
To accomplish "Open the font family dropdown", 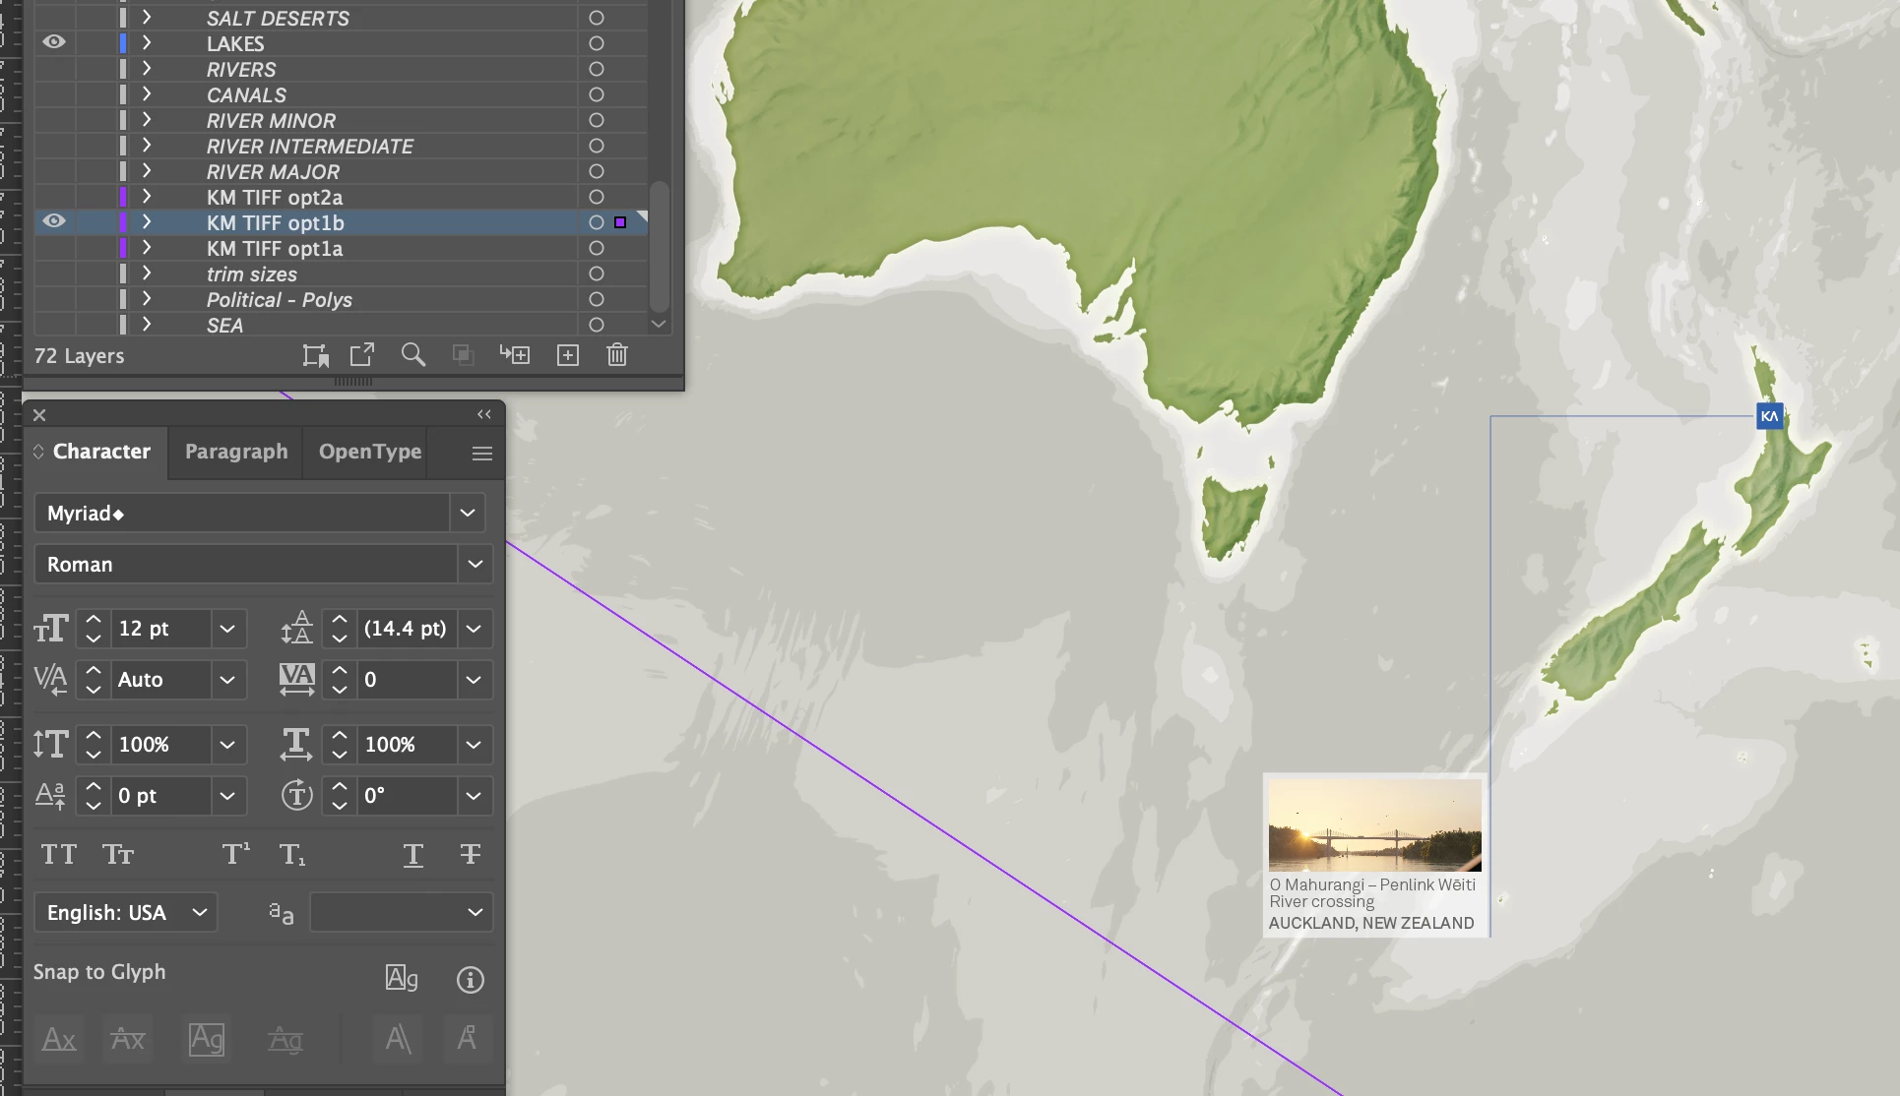I will (x=468, y=513).
